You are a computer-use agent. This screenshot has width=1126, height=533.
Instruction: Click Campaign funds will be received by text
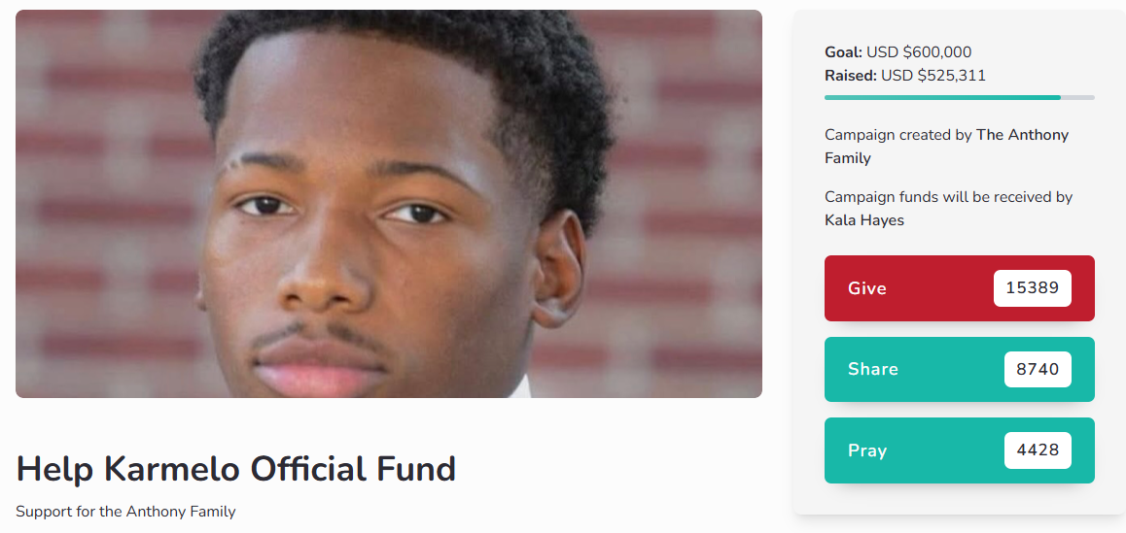coord(949,197)
